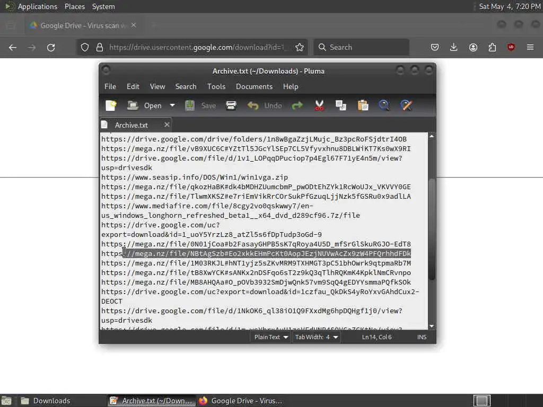Open Find and Replace icon in toolbar
The image size is (543, 407).
[x=406, y=105]
